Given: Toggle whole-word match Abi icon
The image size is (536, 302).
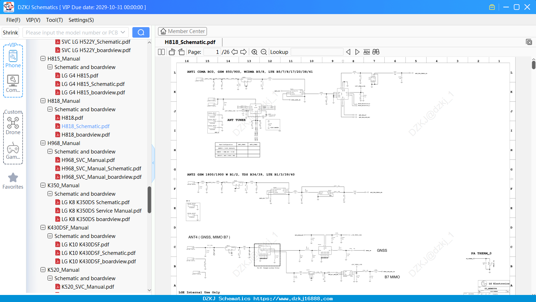Looking at the screenshot, I should (366, 52).
